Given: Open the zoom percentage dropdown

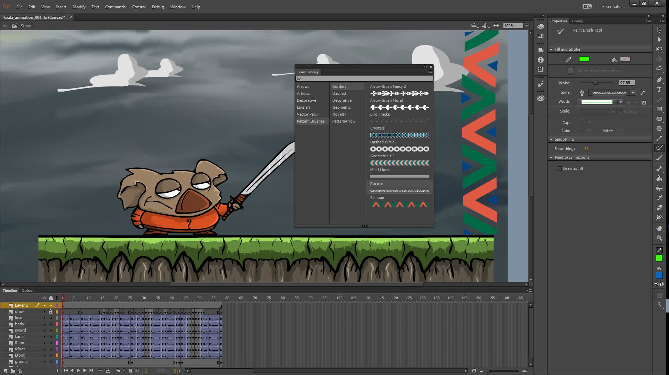Looking at the screenshot, I should 526,26.
